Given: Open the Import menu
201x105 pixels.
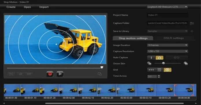Looking at the screenshot, I should point(44,7).
